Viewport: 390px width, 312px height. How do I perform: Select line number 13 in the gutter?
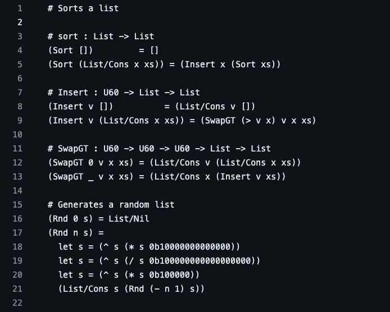[x=17, y=177]
